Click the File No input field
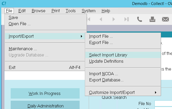The width and height of the screenshot is (172, 109). pyautogui.click(x=163, y=104)
